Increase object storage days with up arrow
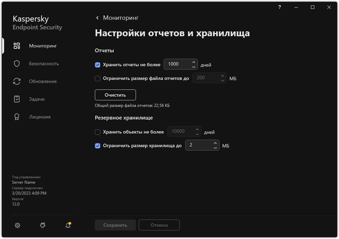The height and width of the screenshot is (239, 339). 197,129
